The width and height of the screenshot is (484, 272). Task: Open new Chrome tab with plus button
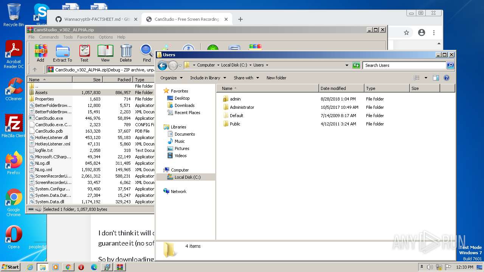(x=240, y=19)
